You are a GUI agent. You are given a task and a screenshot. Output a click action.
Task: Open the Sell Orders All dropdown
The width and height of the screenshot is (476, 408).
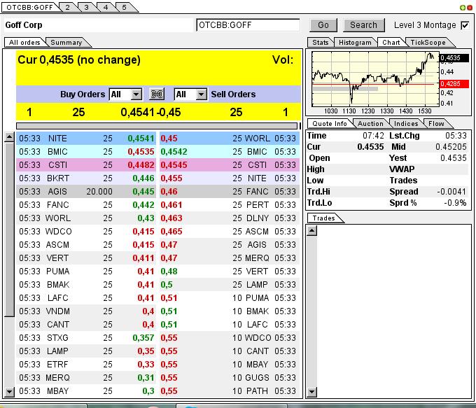click(x=190, y=94)
